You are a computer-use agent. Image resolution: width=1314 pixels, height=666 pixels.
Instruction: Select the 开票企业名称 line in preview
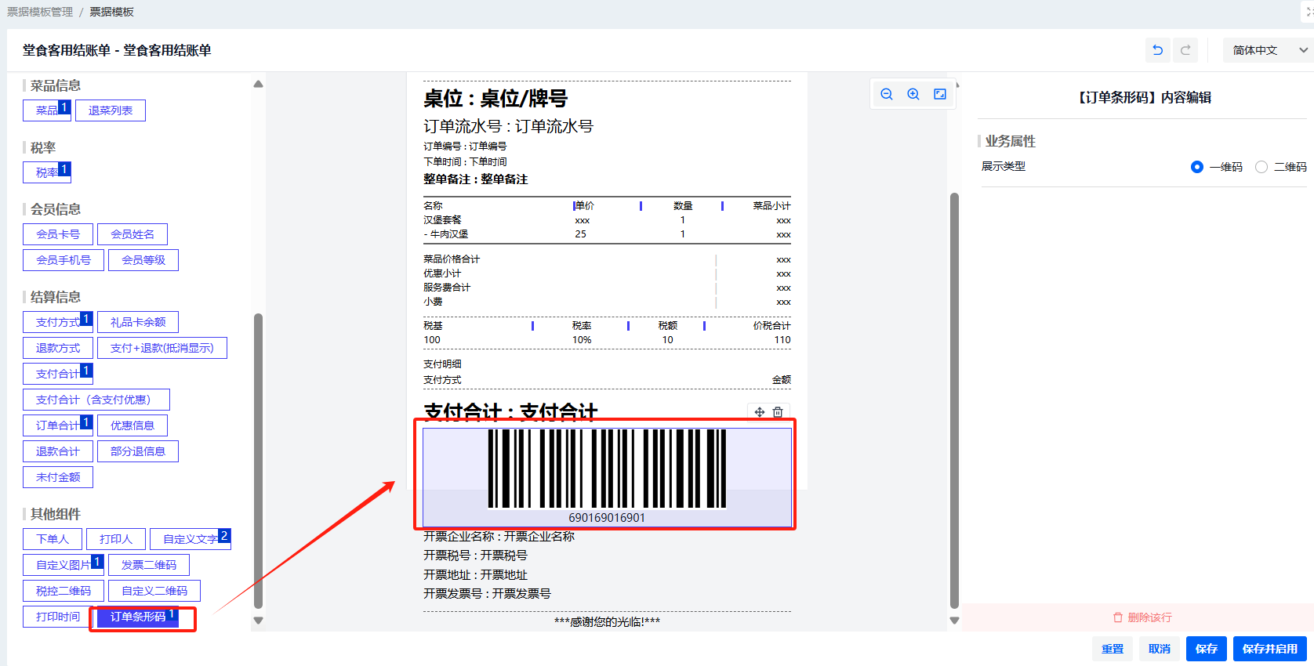499,537
